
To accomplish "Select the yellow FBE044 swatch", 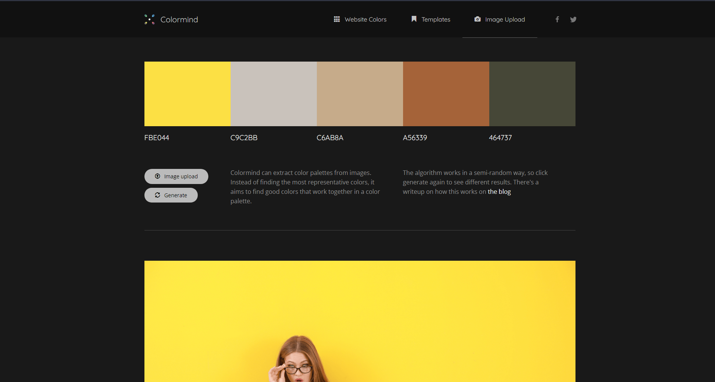I will click(x=188, y=94).
